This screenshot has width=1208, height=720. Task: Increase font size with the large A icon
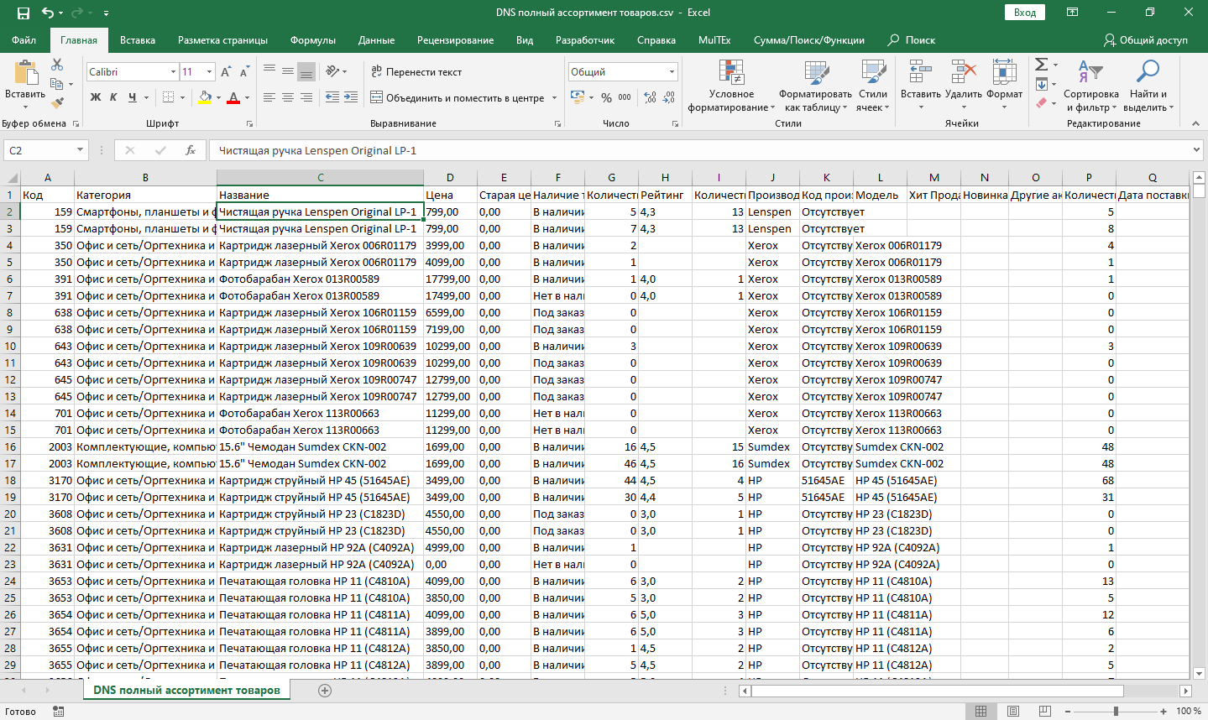[x=226, y=72]
